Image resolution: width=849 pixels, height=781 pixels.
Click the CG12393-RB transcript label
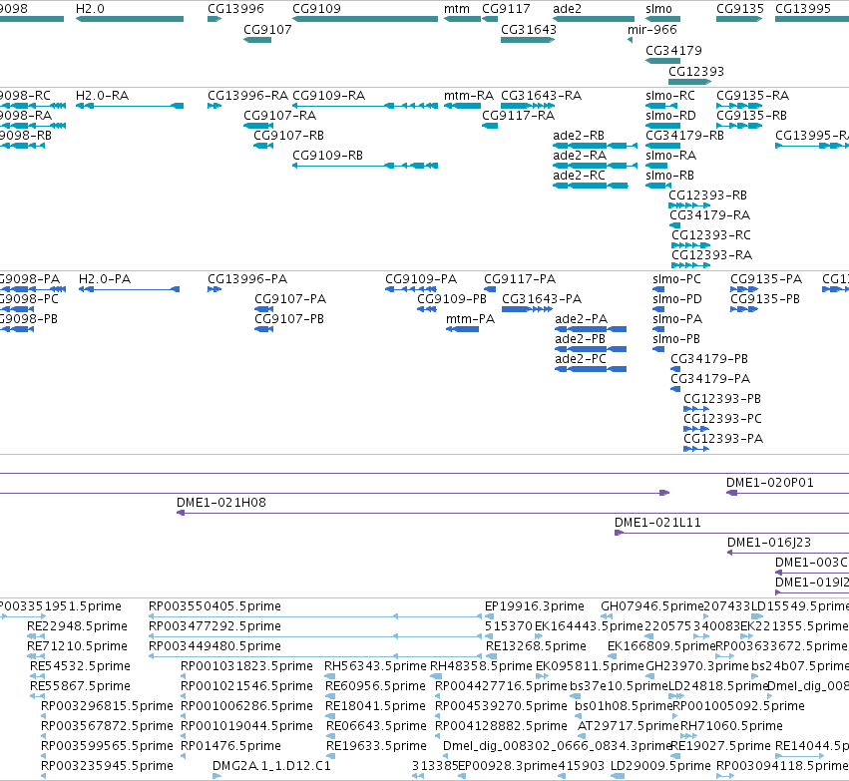click(707, 195)
